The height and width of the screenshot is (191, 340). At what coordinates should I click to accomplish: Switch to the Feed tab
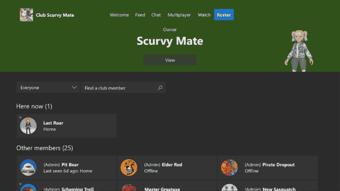pyautogui.click(x=140, y=15)
